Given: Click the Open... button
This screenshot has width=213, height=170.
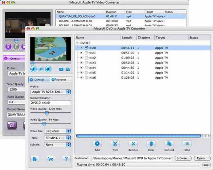Looking at the screenshot, I should (x=202, y=158).
